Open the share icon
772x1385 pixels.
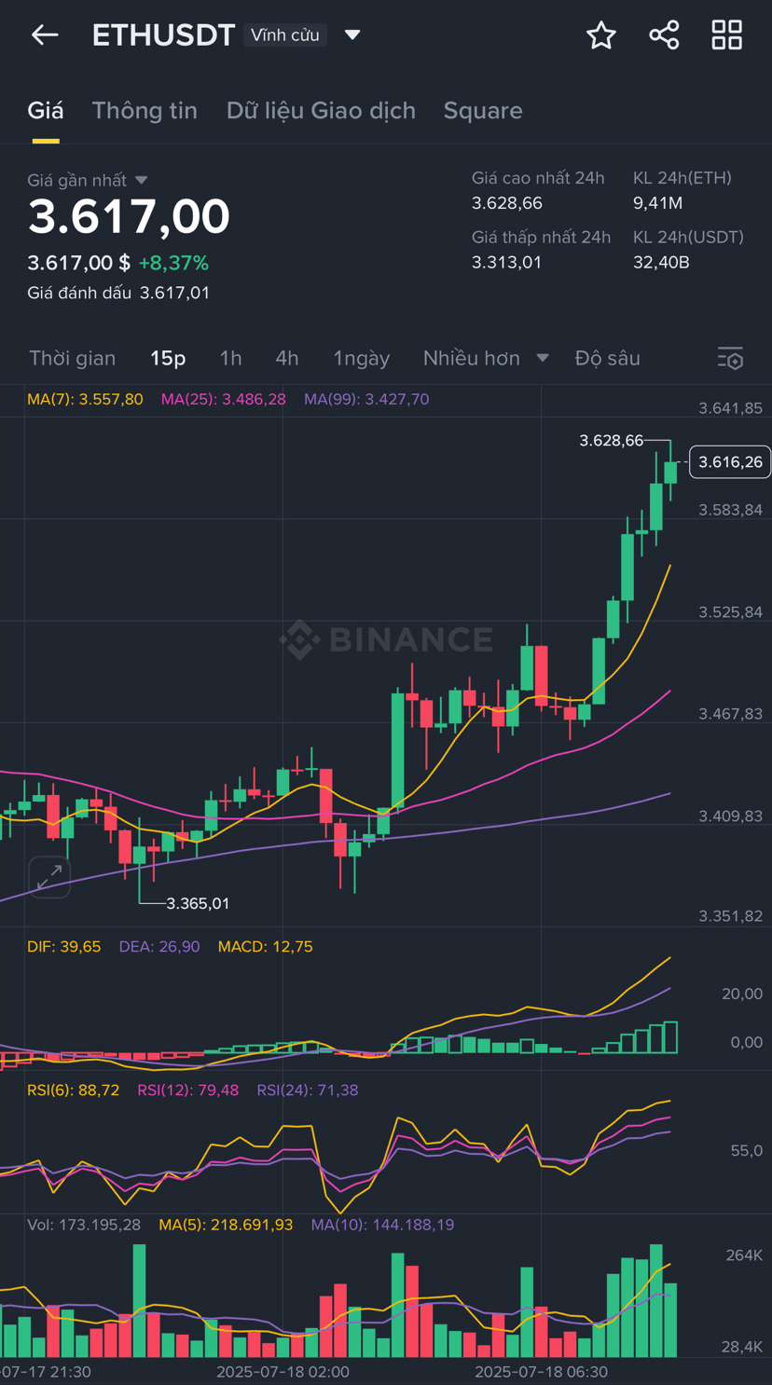pos(664,35)
